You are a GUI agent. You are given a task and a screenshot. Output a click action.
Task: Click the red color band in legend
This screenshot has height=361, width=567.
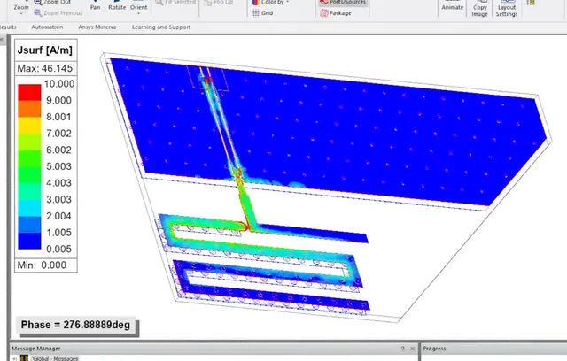click(29, 92)
